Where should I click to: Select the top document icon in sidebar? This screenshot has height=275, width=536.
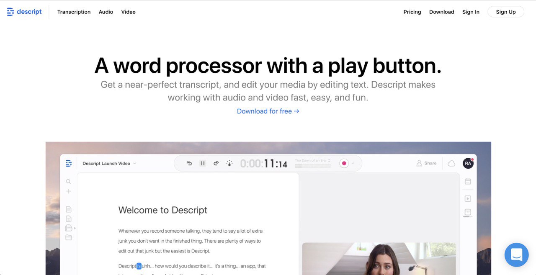(x=69, y=209)
